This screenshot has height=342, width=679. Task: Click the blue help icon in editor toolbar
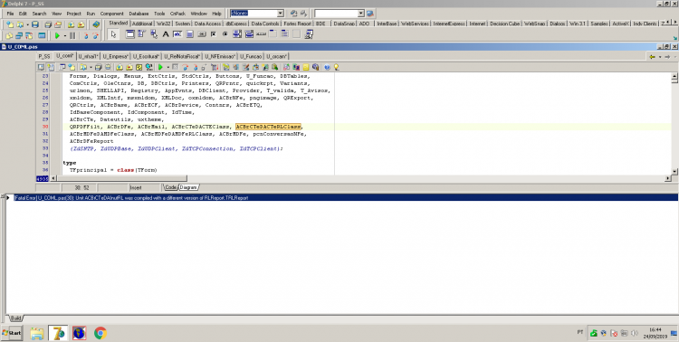pos(327,67)
